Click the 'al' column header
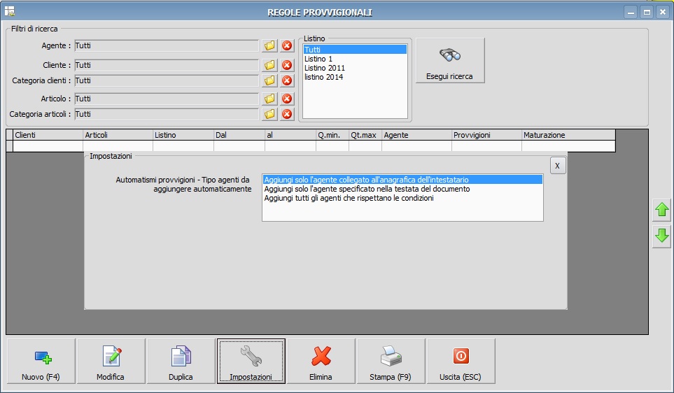Screen dimensions: 674x393 [x=290, y=135]
